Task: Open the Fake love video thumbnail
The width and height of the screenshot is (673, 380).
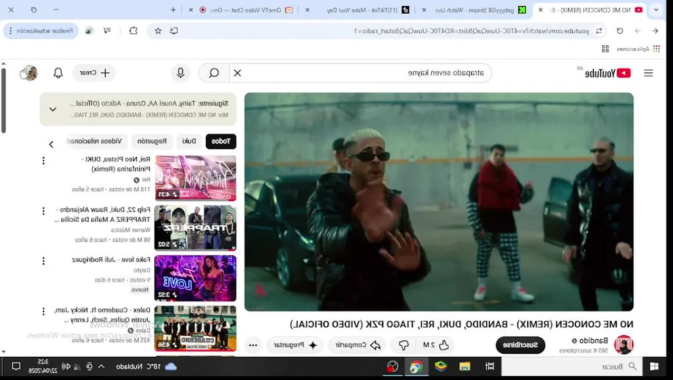Action: coord(195,278)
